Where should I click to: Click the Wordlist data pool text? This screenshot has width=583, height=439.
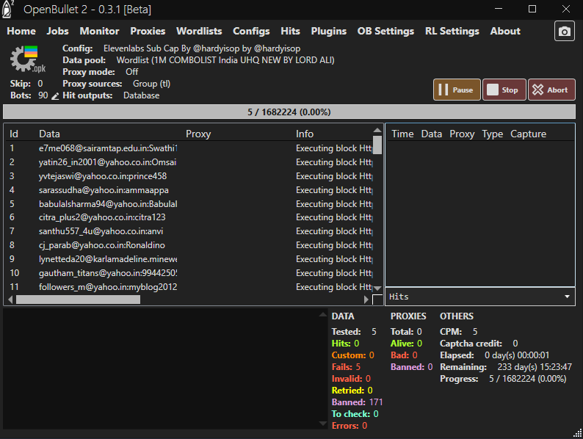click(x=225, y=60)
